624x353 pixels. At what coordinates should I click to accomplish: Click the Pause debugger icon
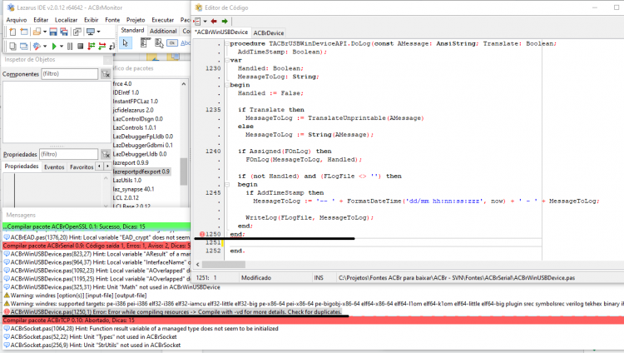pos(70,47)
